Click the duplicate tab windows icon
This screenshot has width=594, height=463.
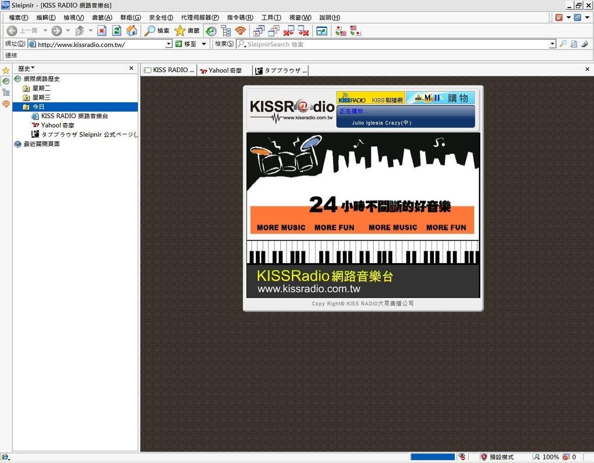[x=274, y=31]
